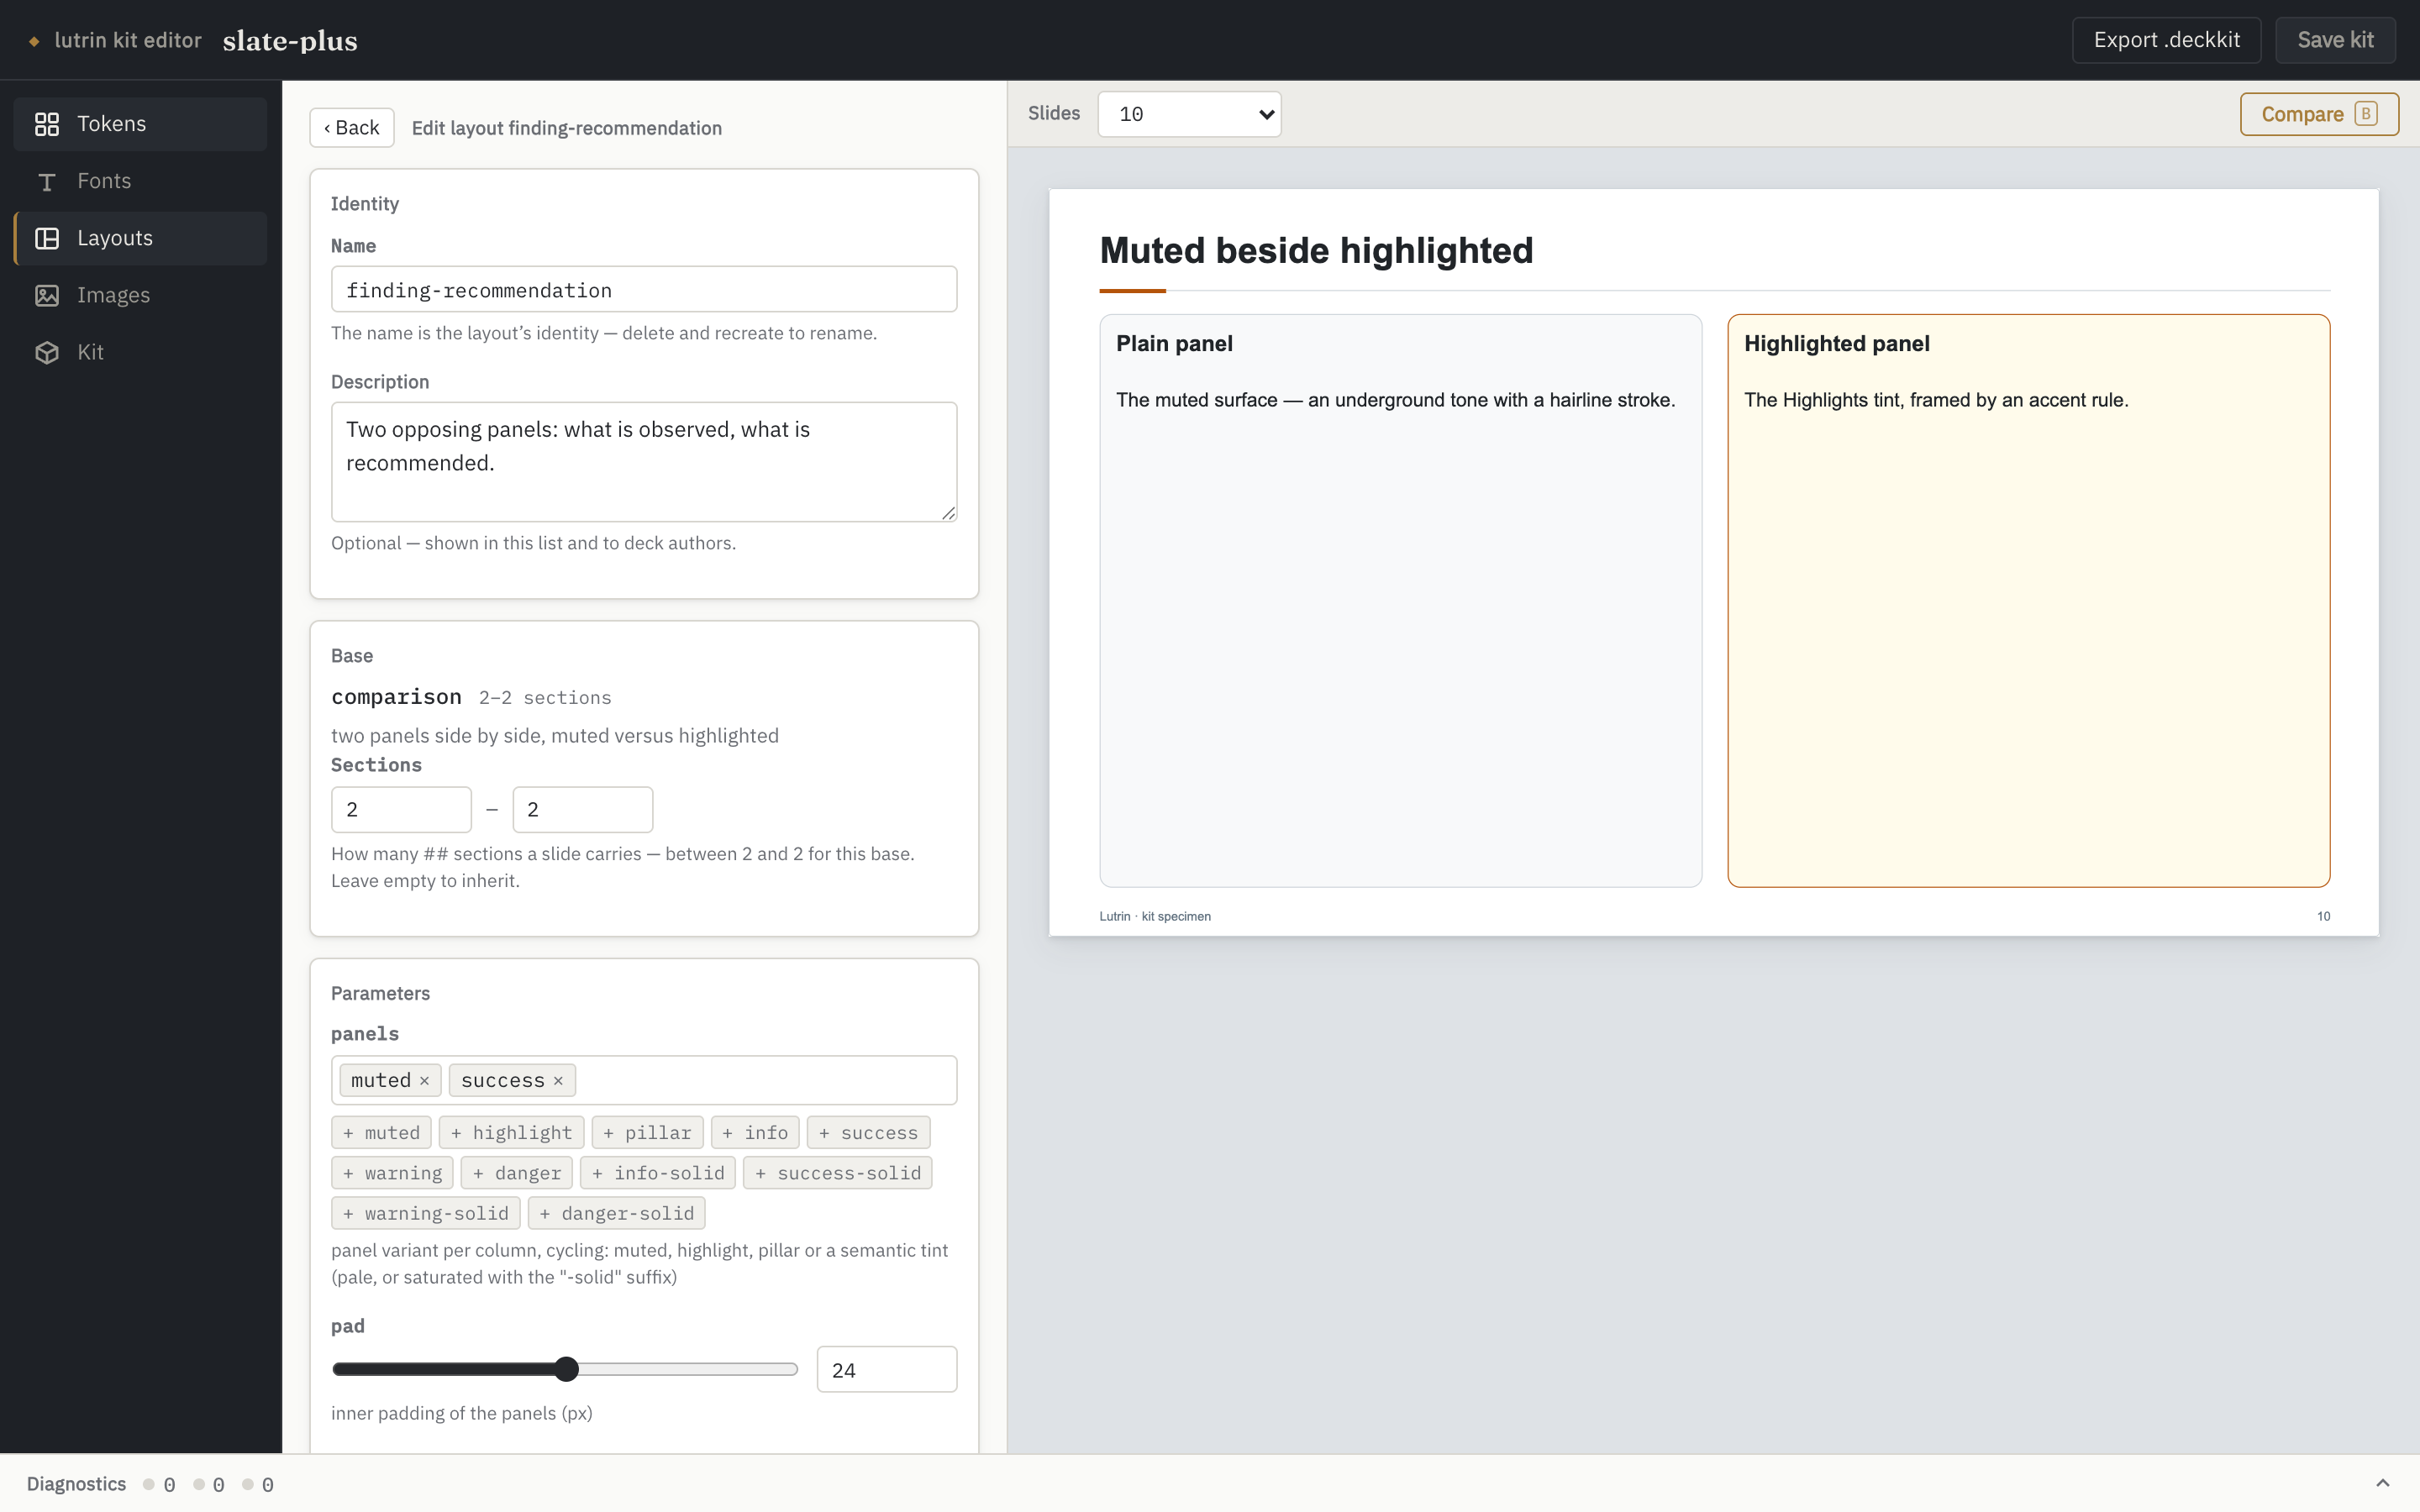
Task: Add the danger panel variant
Action: [517, 1173]
